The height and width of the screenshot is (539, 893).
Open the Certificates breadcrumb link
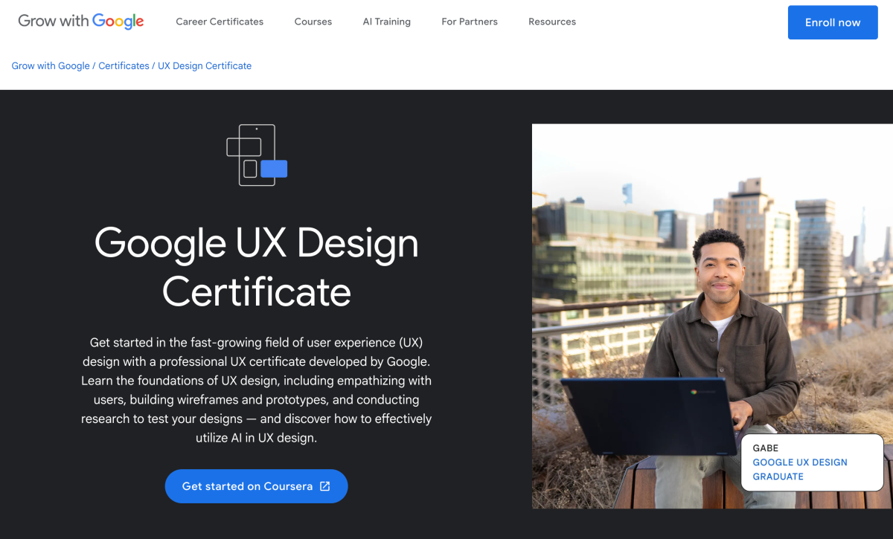[124, 65]
